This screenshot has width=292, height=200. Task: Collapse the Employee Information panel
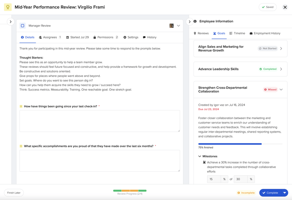coord(190,21)
